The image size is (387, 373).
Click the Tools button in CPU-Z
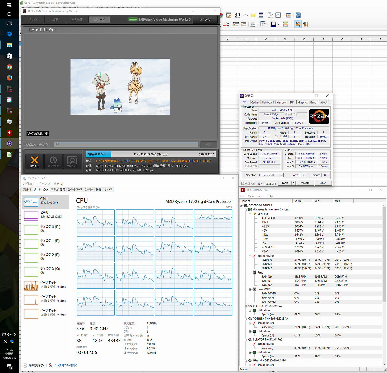(285, 183)
